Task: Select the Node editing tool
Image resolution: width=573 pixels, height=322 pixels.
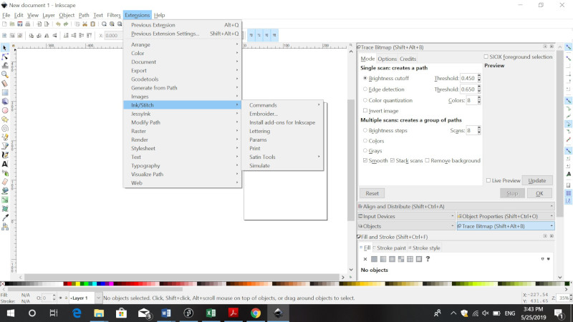Action: click(x=5, y=57)
